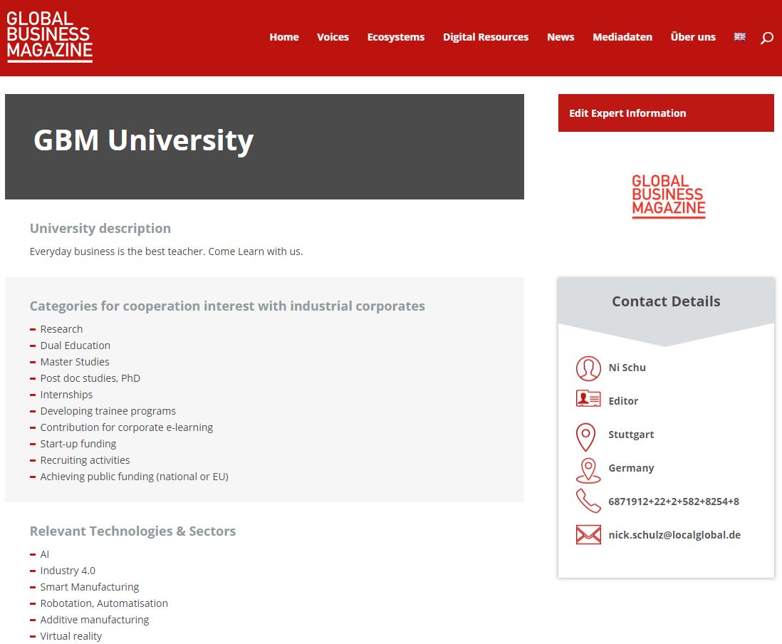Click the Categories for cooperation interest heading
The image size is (782, 644).
point(227,306)
